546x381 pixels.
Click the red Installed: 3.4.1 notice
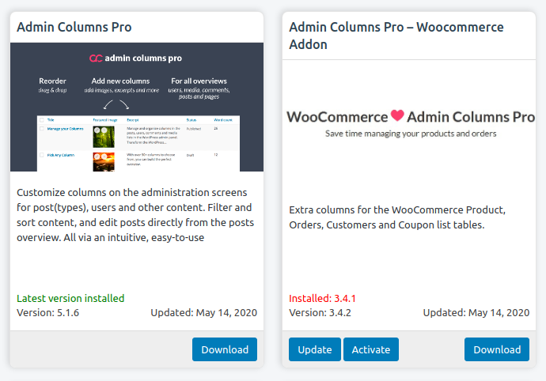(x=322, y=299)
